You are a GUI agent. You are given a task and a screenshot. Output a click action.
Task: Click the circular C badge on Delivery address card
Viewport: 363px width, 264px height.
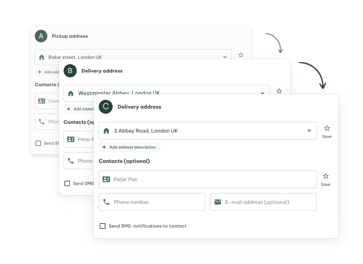coord(106,107)
